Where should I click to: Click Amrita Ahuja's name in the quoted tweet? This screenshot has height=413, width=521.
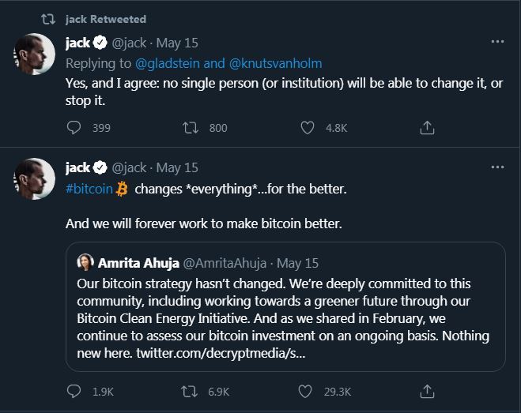tap(138, 262)
